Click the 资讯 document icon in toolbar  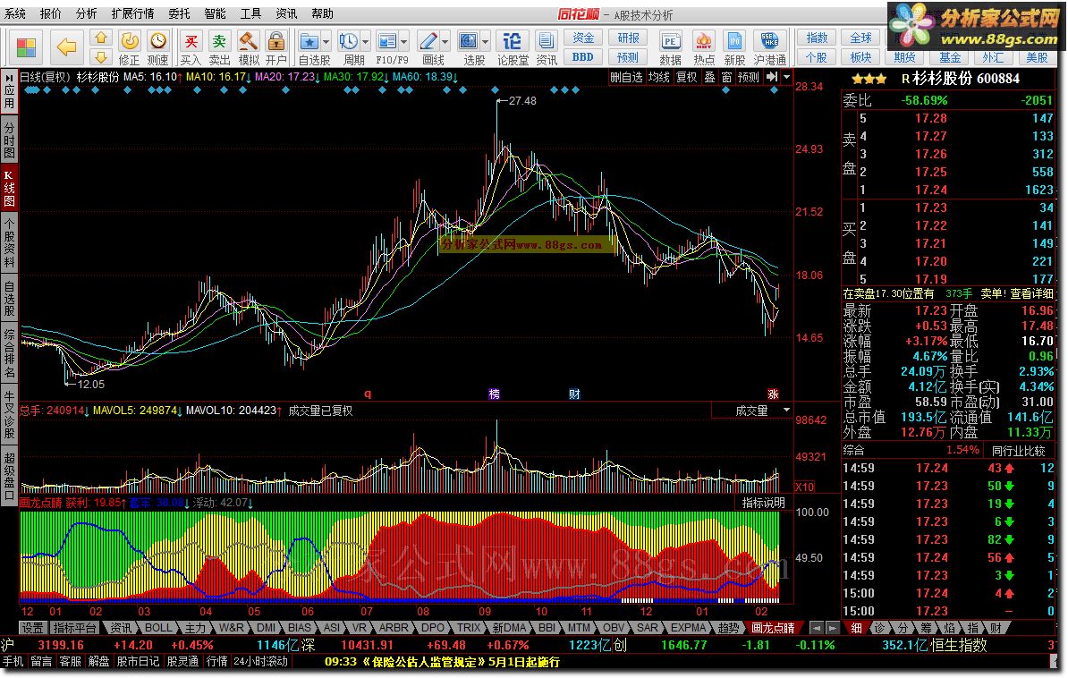click(546, 41)
